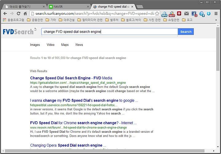The height and width of the screenshot is (154, 221).
Task: Open the 사진 관련 bookmark folder
Action: [x=152, y=20]
